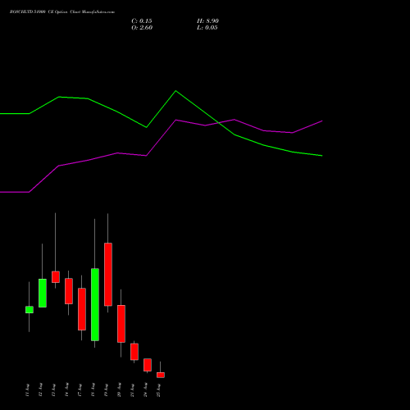Click the 13 Aug date label

[x=53, y=390]
